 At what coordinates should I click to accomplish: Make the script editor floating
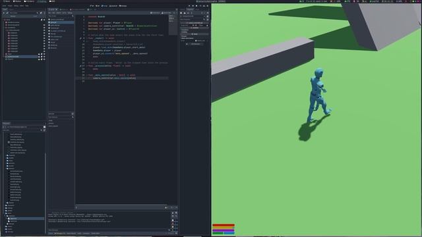click(177, 9)
